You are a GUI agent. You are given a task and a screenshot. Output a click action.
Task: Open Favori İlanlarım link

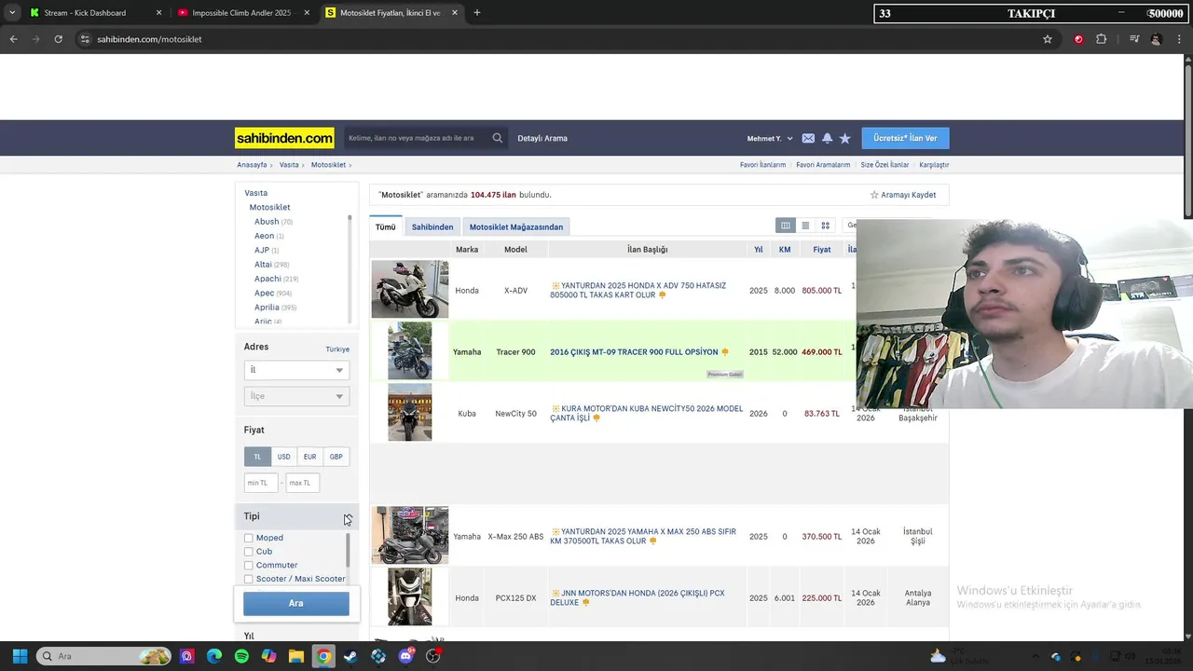(x=762, y=165)
